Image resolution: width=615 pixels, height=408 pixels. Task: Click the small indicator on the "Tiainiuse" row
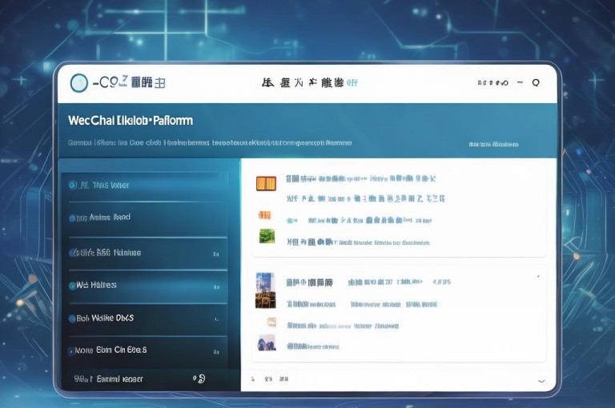[215, 254]
